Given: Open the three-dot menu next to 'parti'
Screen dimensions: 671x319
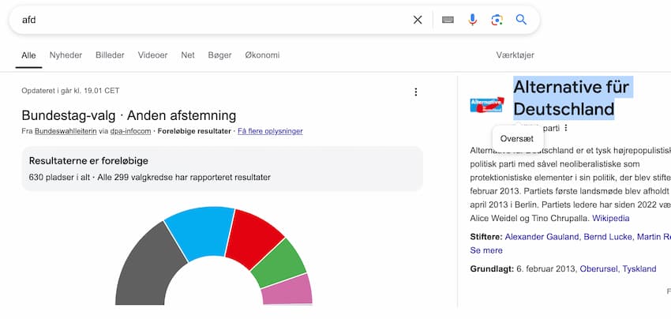Looking at the screenshot, I should coord(566,128).
